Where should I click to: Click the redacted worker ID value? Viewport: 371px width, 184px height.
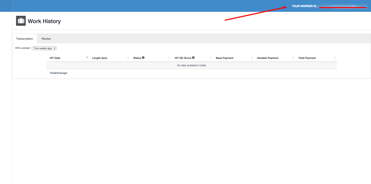[x=342, y=6]
